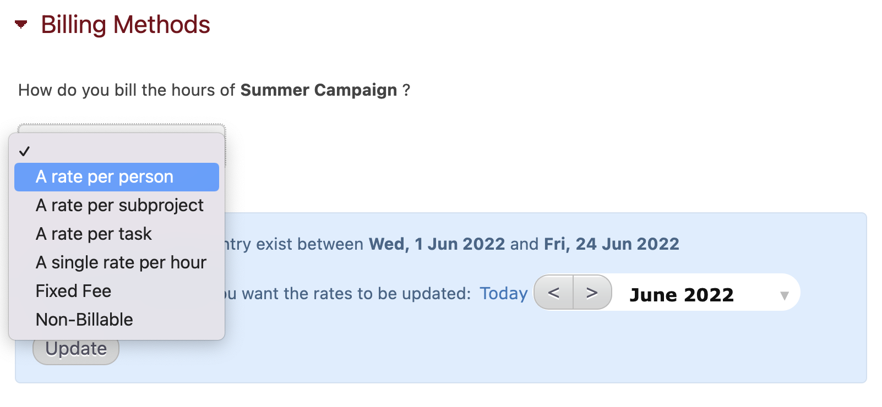The image size is (882, 407).
Task: Click the Billing Methods heading text
Action: (126, 25)
